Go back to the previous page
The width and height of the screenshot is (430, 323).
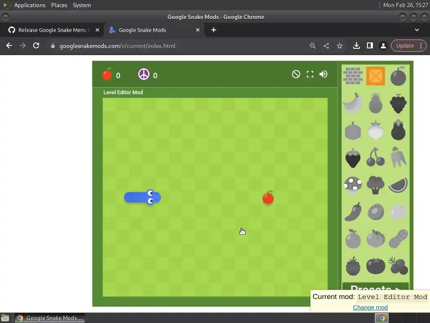point(9,45)
